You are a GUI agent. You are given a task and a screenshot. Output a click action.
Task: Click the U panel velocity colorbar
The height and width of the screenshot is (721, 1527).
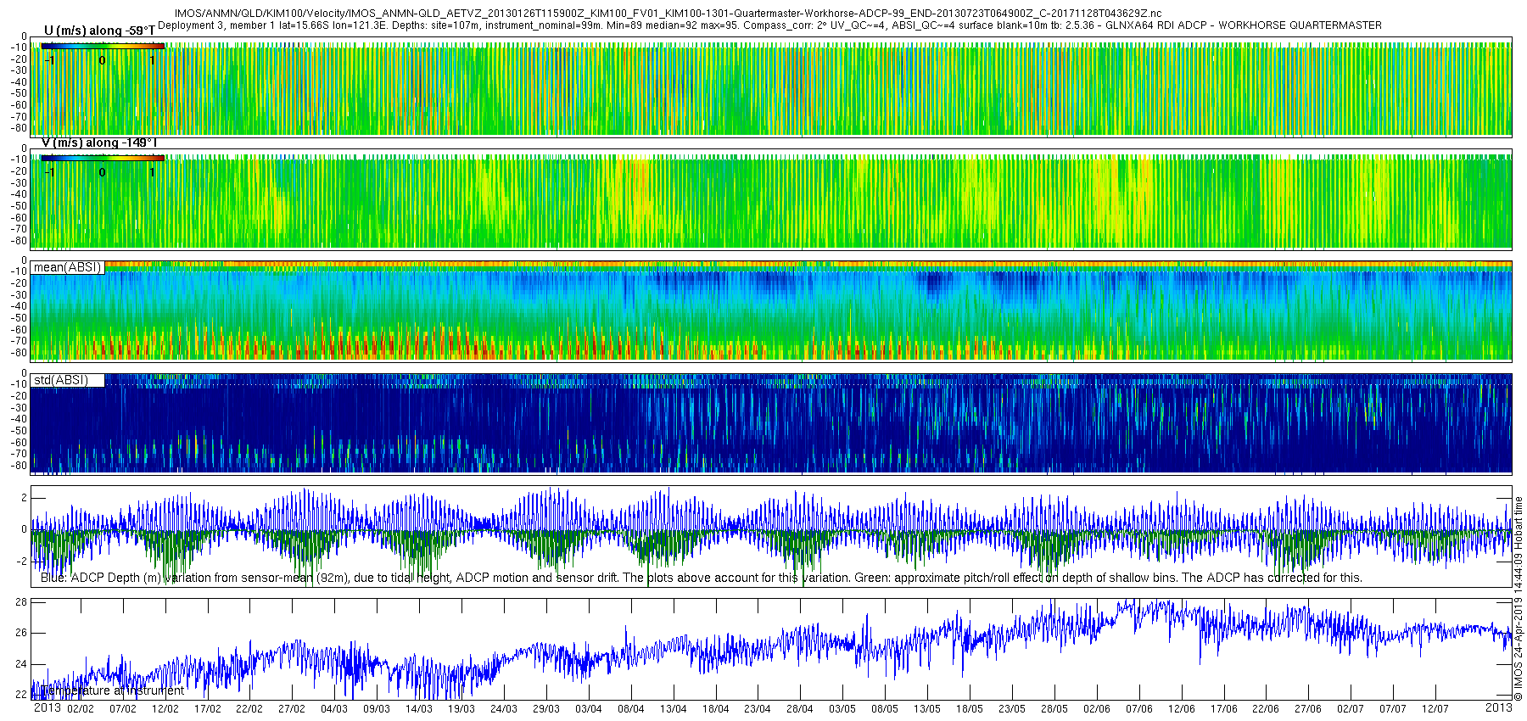point(103,46)
